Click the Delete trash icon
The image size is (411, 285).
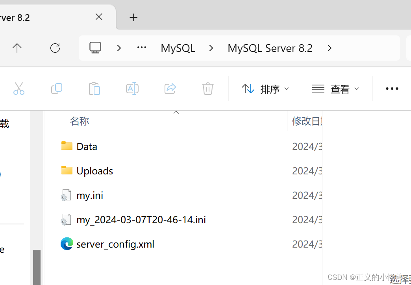208,89
